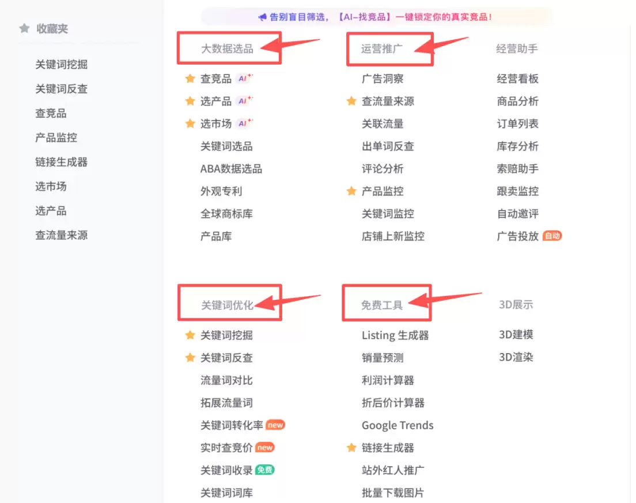Viewport: 636px width, 503px height.
Task: Toggle favorite star next to 关键词挖掘
Action: tap(191, 335)
